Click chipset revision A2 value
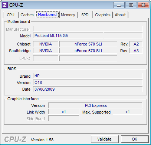 (136, 44)
